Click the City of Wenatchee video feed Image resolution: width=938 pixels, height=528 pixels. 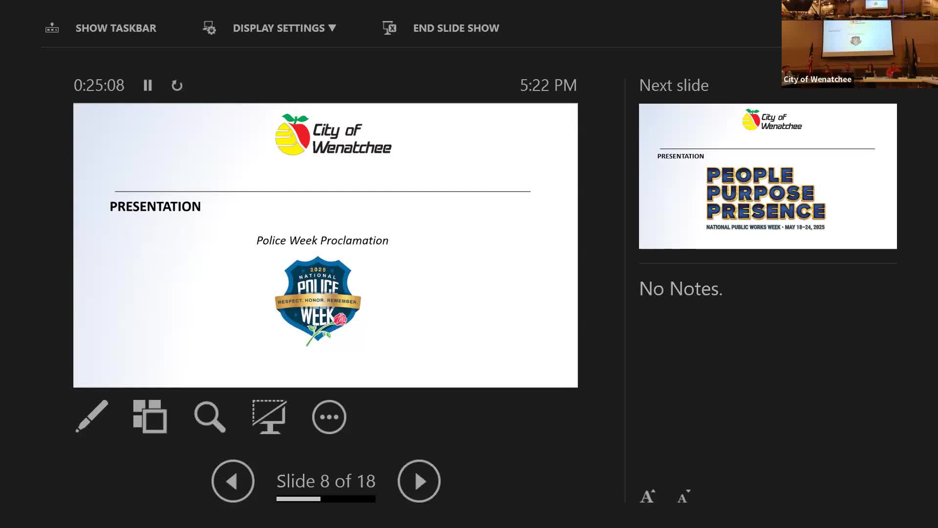click(x=860, y=44)
